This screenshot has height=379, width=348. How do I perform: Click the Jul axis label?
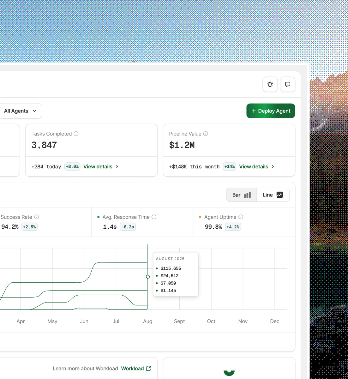(116, 321)
